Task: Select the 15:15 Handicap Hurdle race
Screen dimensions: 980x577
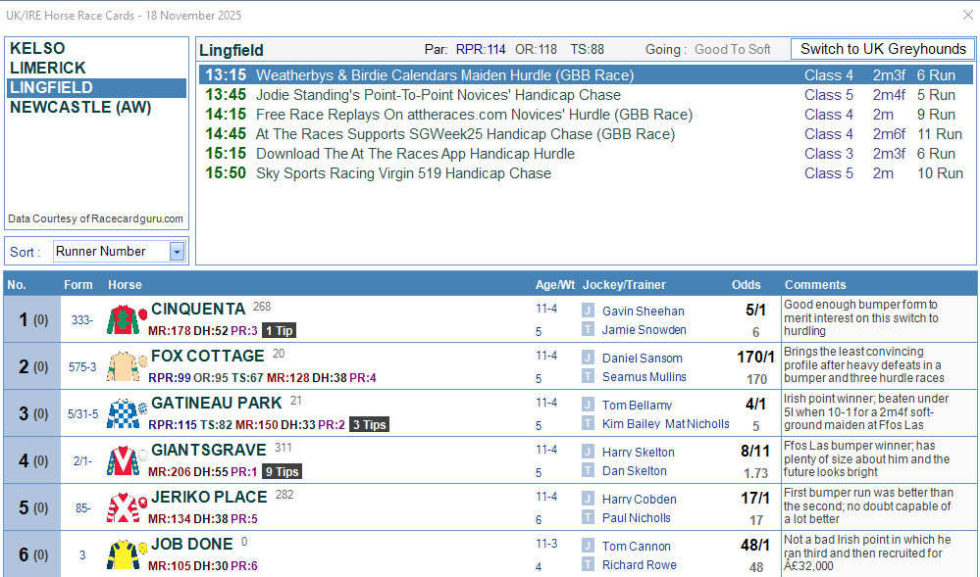Action: [x=586, y=154]
